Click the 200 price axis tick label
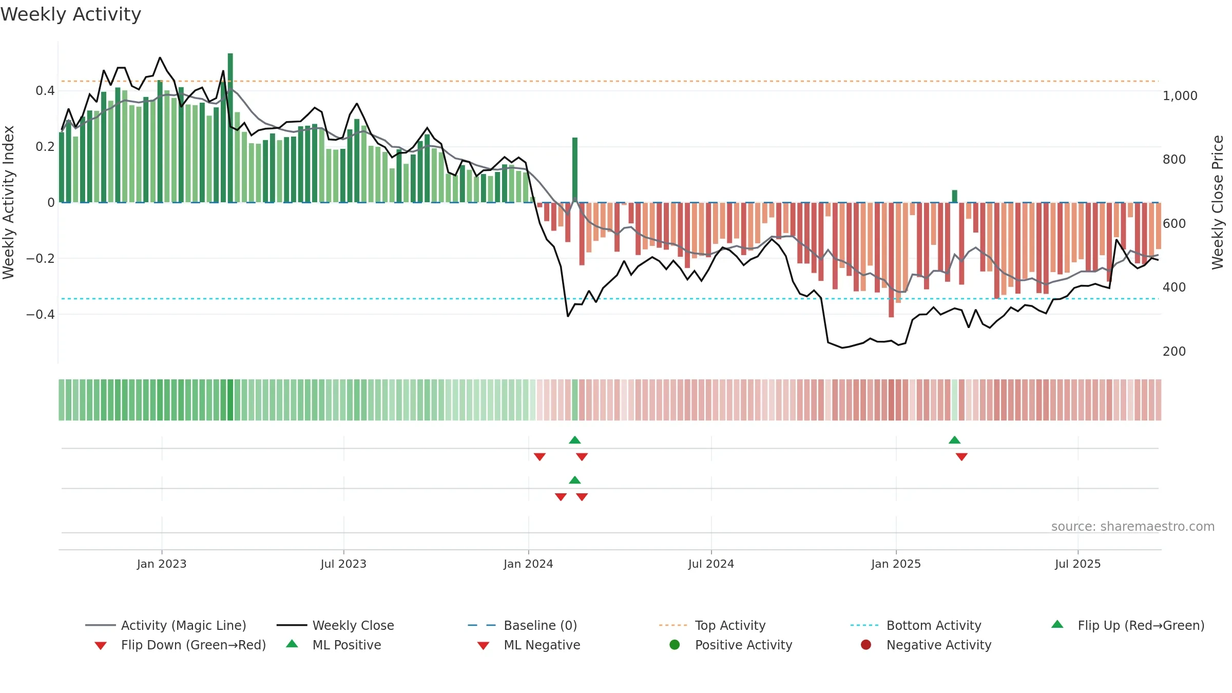Viewport: 1232px width, 693px height. 1174,351
